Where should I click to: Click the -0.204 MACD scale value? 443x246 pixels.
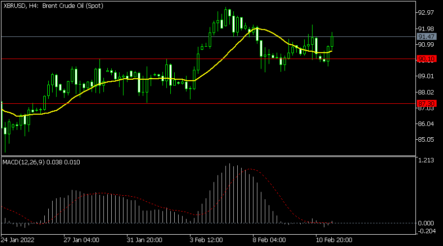click(426, 231)
